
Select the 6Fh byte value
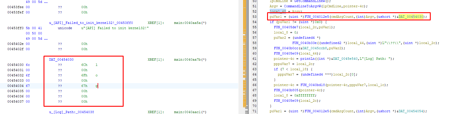[x=84, y=75]
